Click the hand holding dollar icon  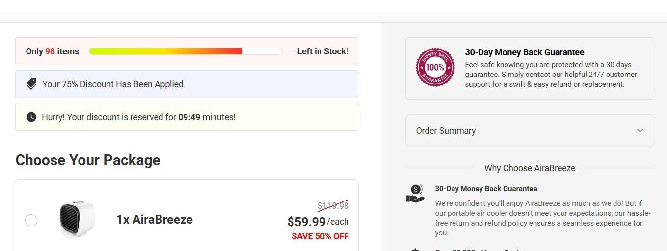tap(415, 194)
